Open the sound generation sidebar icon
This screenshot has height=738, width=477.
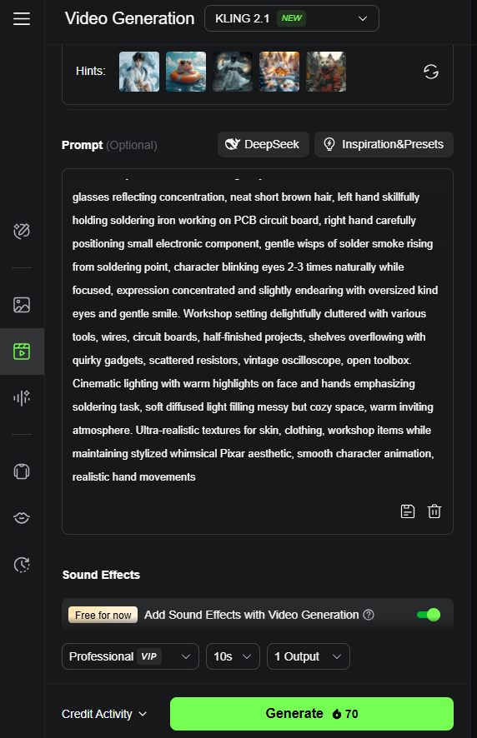tap(22, 398)
